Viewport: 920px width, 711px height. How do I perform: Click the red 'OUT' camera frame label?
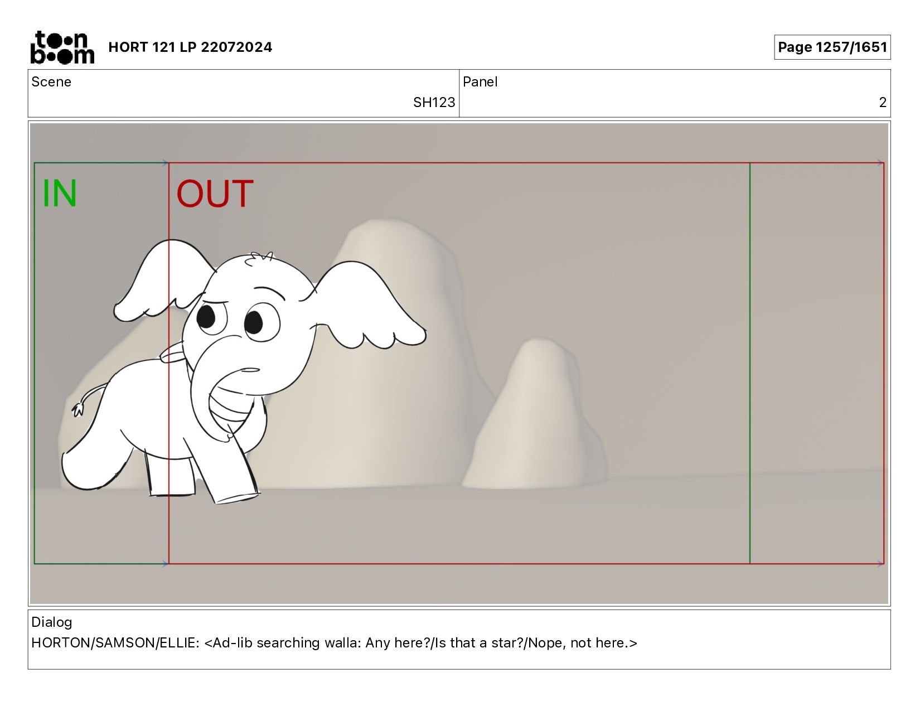coord(215,194)
